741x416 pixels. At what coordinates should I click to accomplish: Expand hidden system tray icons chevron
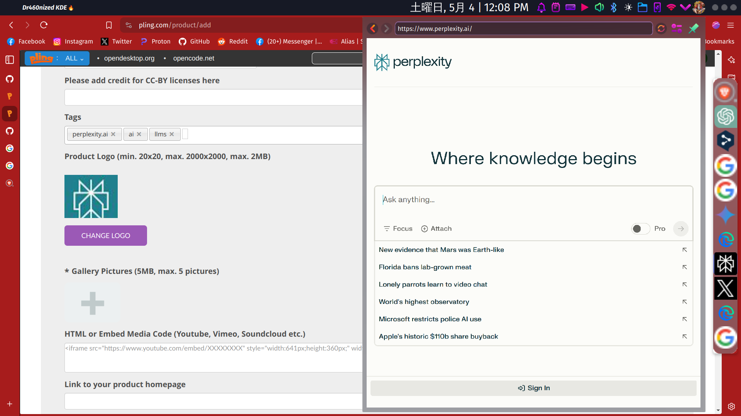[685, 7]
